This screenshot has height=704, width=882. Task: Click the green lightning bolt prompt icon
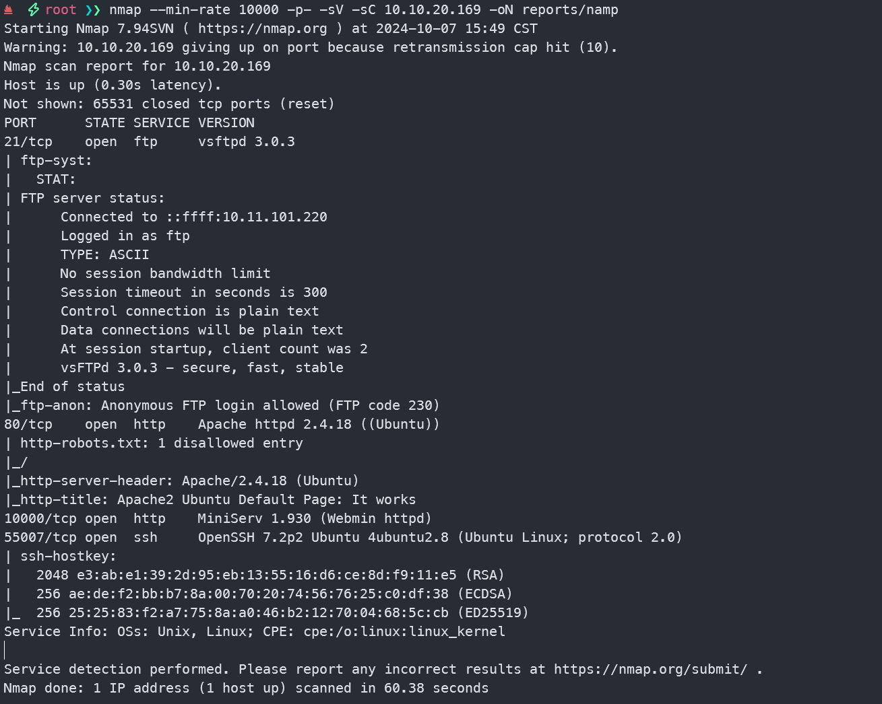(33, 9)
